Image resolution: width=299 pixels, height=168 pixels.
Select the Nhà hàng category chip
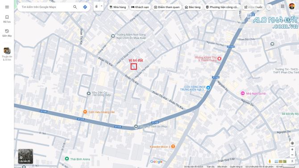tap(118, 7)
